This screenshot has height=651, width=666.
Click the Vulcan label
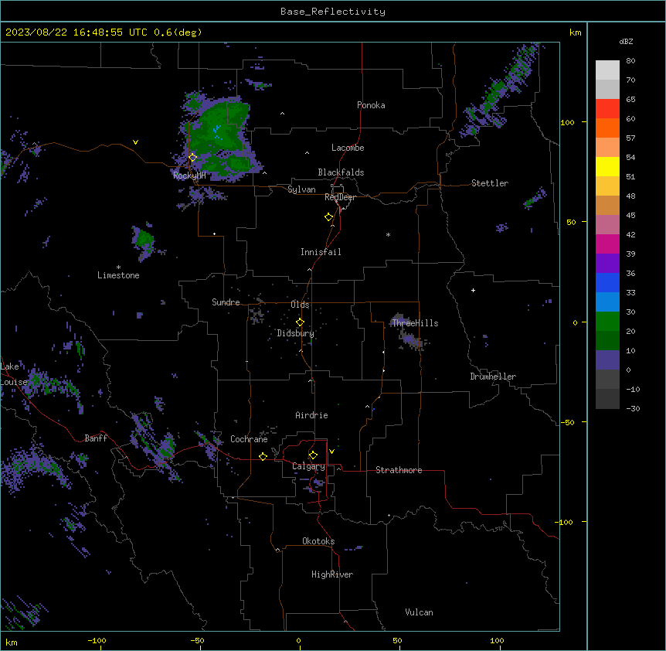[419, 612]
